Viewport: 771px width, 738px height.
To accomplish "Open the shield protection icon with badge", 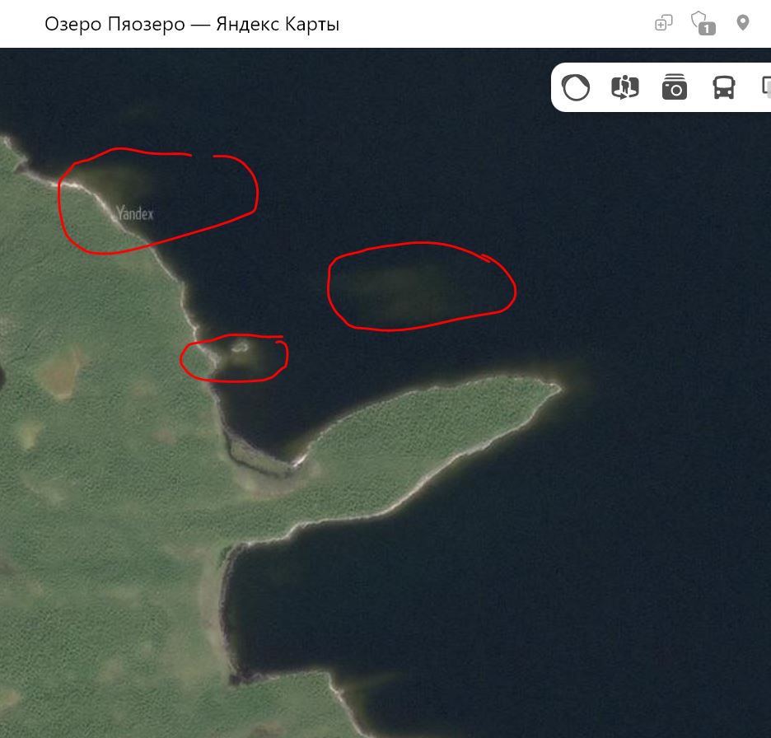I will (699, 21).
